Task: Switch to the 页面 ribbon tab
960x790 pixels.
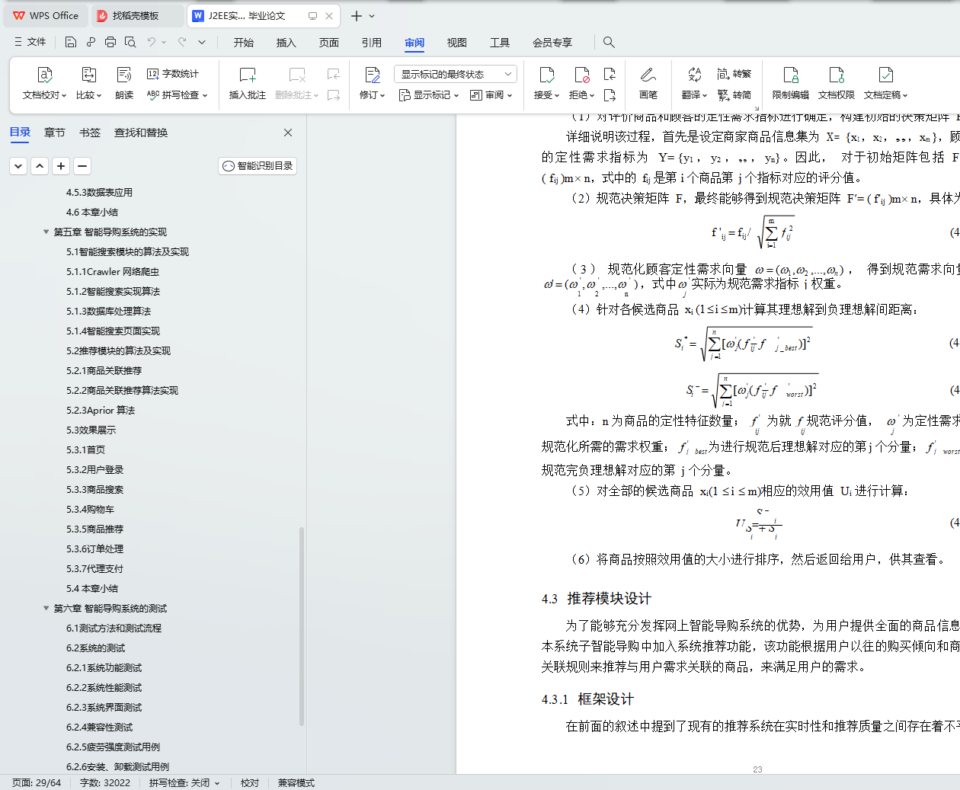Action: [x=329, y=43]
